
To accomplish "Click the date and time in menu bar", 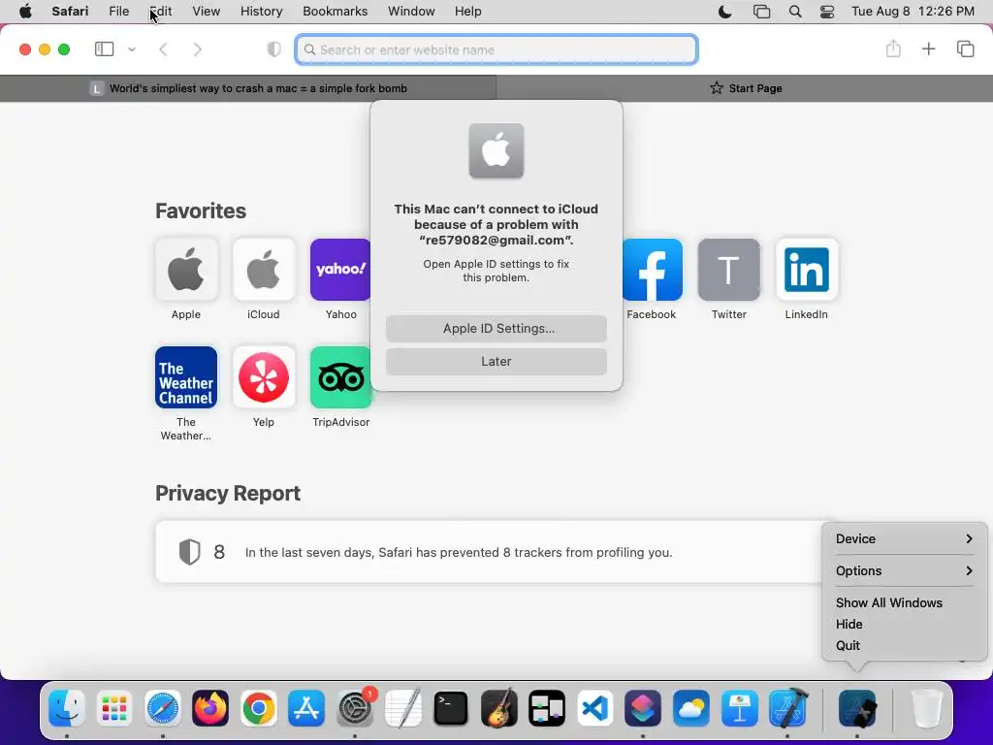I will tap(913, 12).
